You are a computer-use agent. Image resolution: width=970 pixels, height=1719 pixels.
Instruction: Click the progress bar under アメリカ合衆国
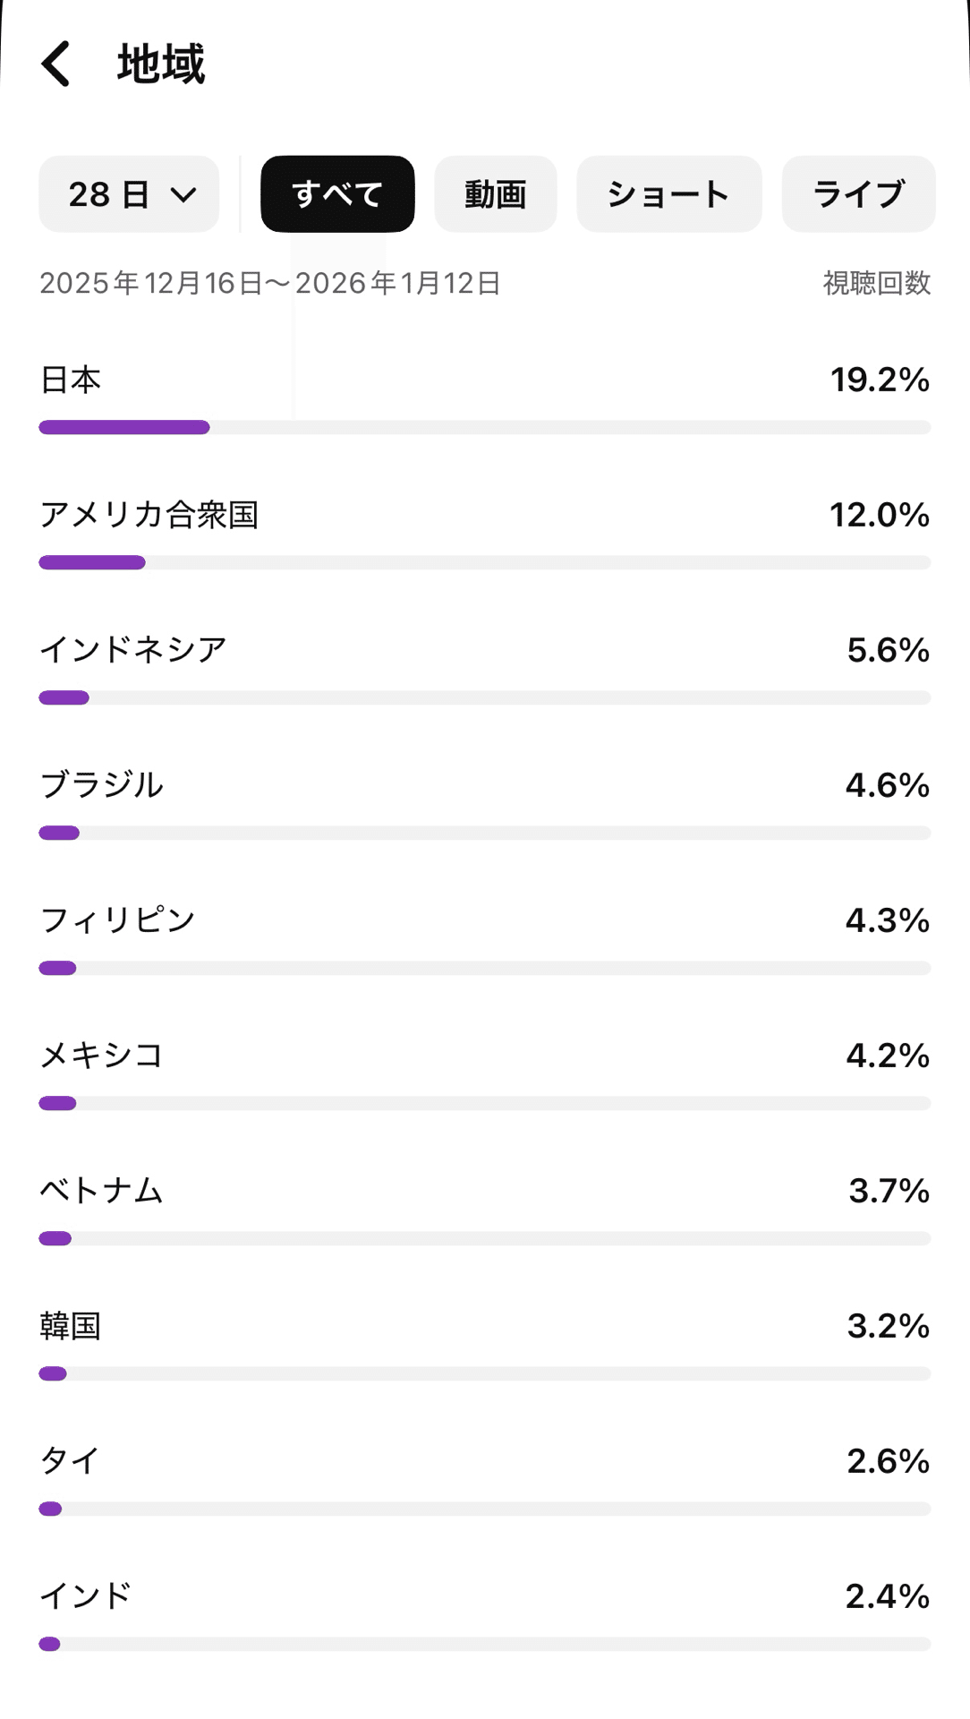485,562
